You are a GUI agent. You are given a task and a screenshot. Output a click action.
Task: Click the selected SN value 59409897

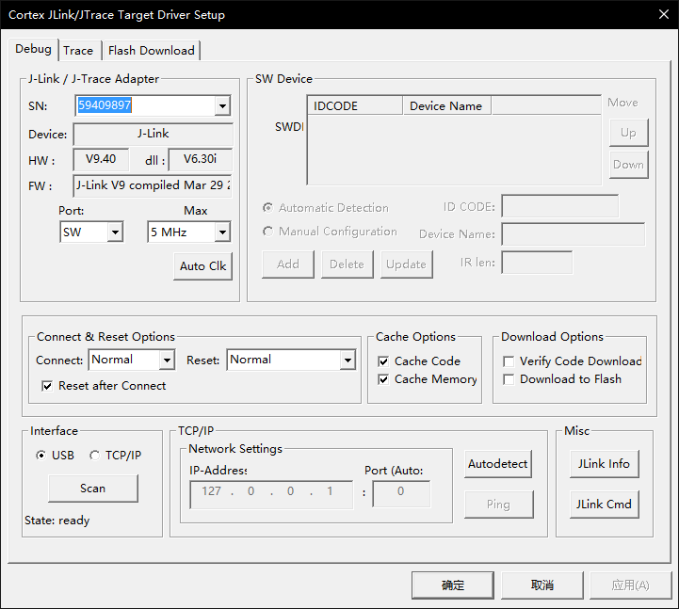pos(105,105)
